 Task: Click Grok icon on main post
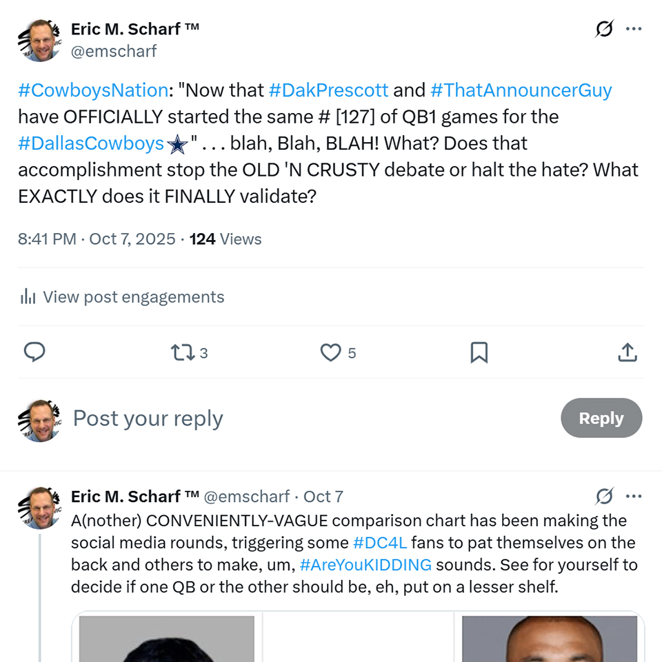click(x=604, y=29)
